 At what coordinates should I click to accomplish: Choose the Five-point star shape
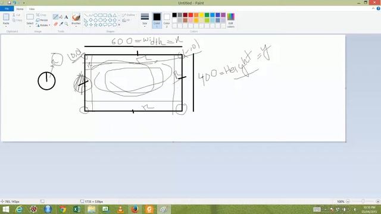click(x=95, y=24)
